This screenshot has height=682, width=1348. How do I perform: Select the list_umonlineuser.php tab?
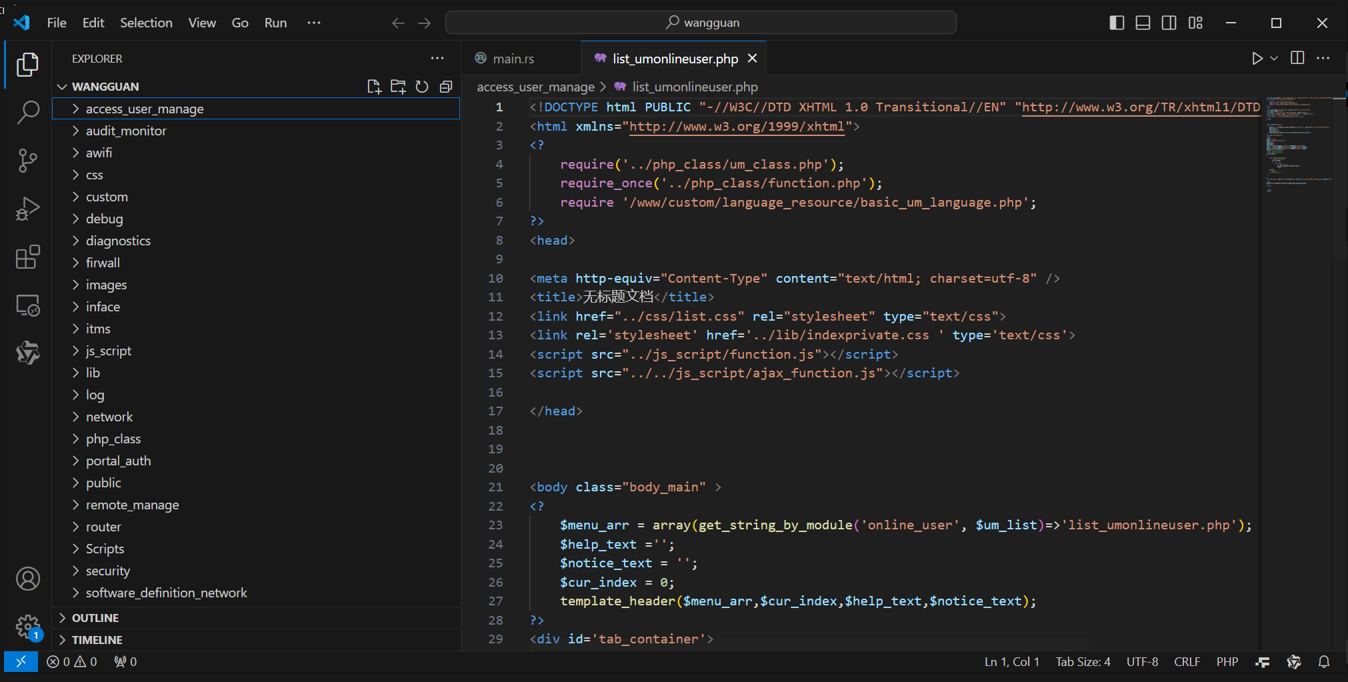pyautogui.click(x=674, y=59)
